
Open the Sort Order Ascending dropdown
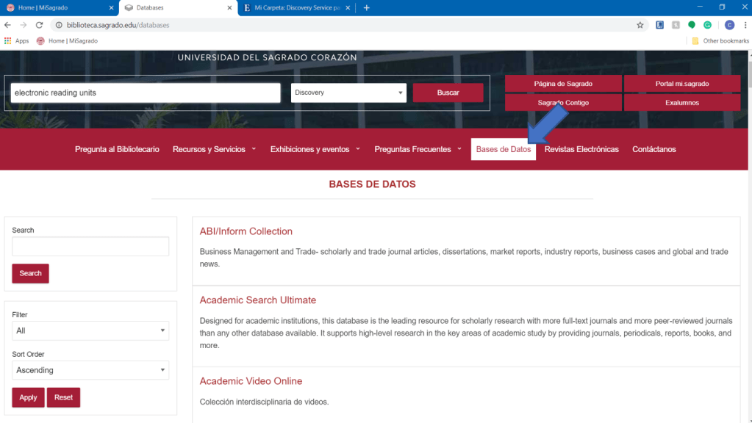point(90,371)
